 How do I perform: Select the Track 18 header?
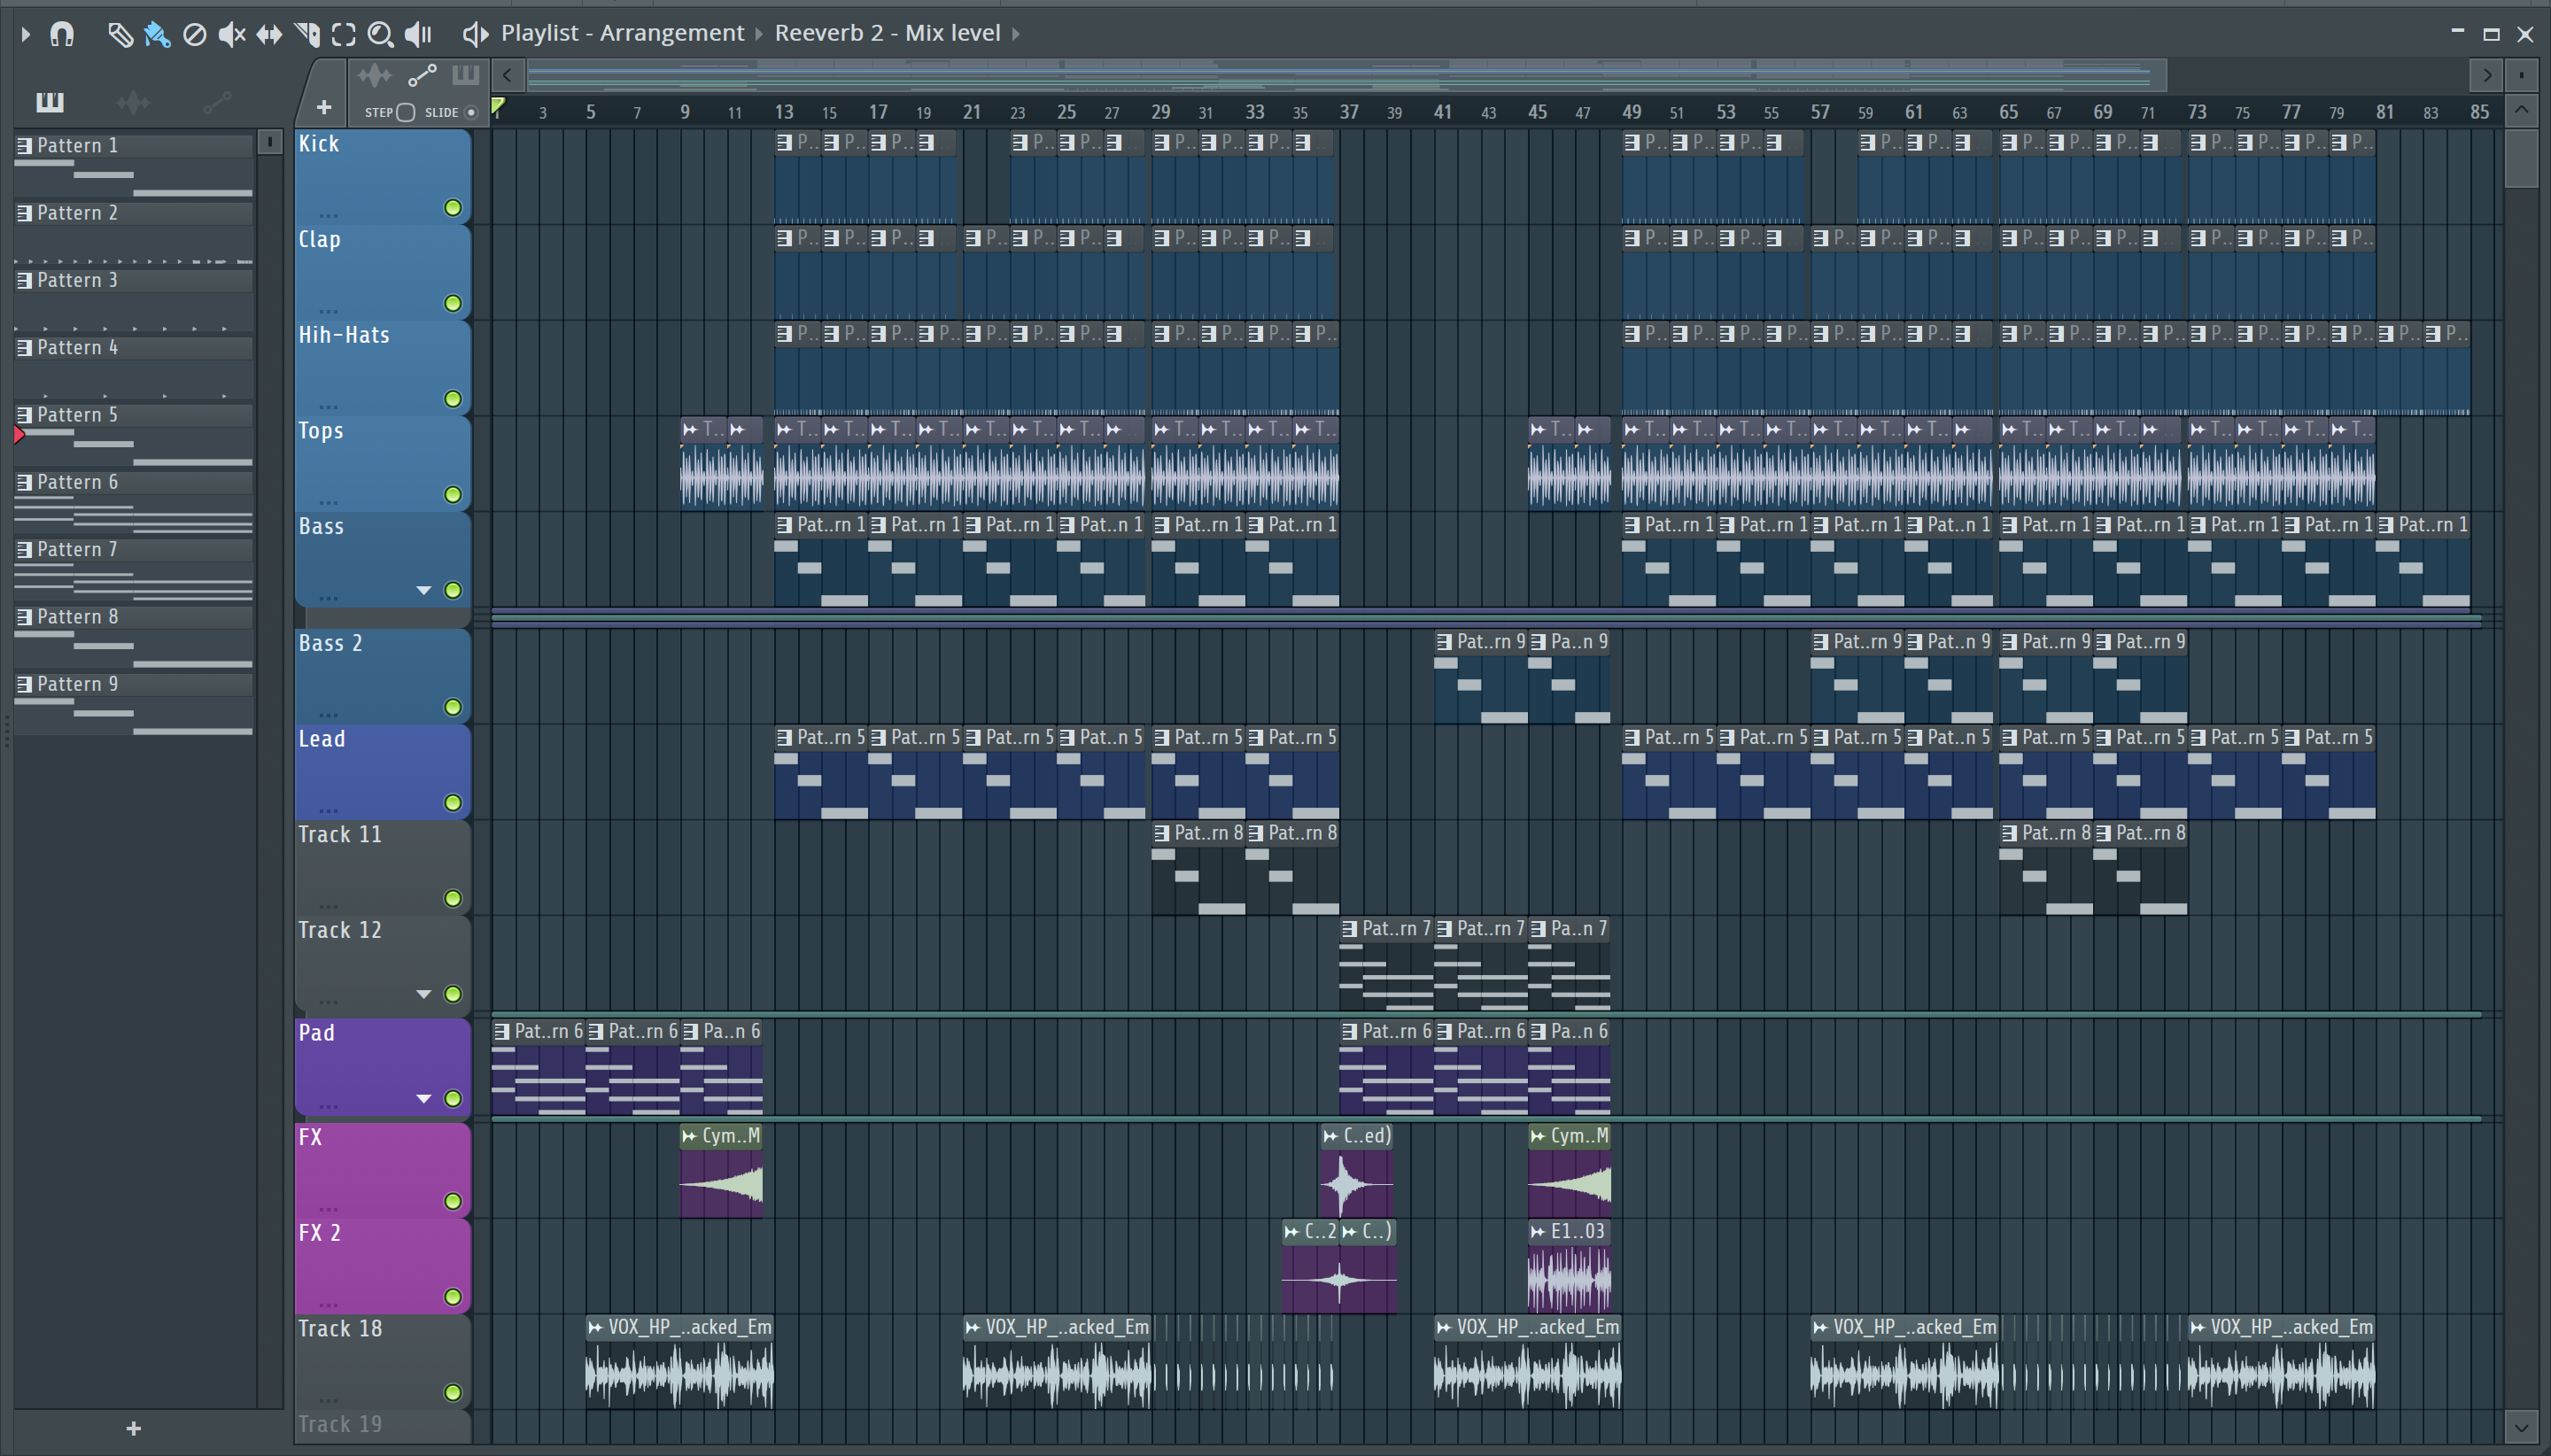382,1361
